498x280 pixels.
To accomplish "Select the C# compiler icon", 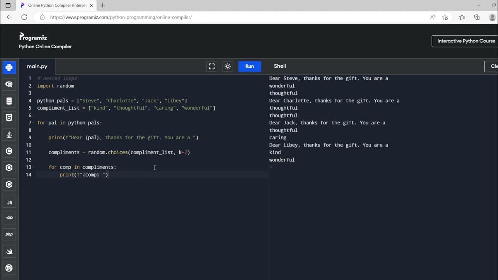I will coord(9,184).
